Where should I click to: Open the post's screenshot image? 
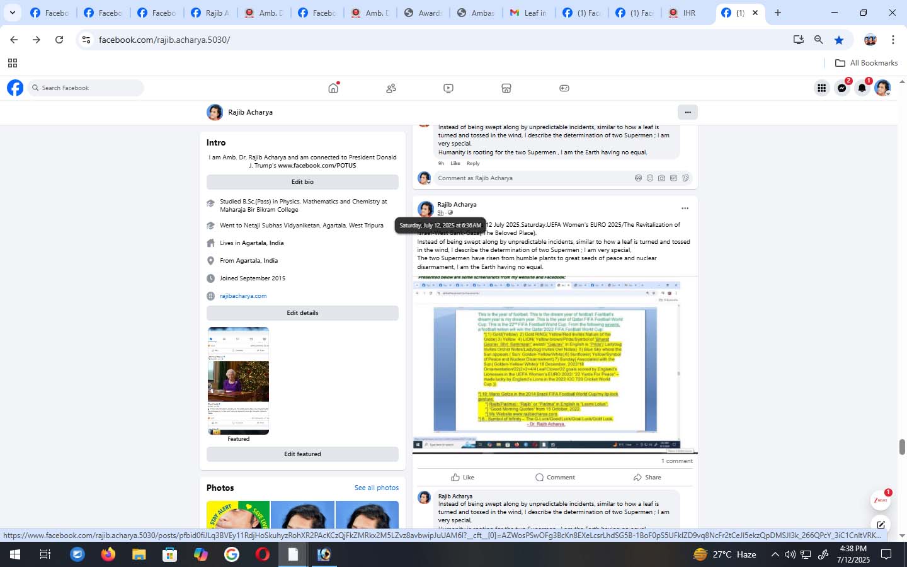[x=555, y=364]
